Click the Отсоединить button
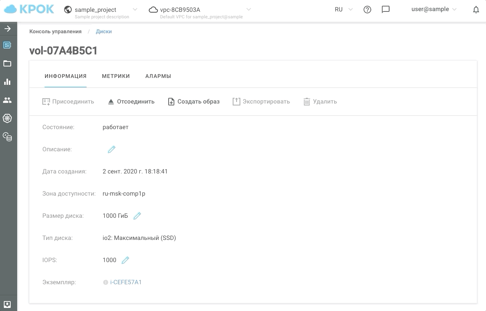The height and width of the screenshot is (311, 486). pyautogui.click(x=131, y=102)
